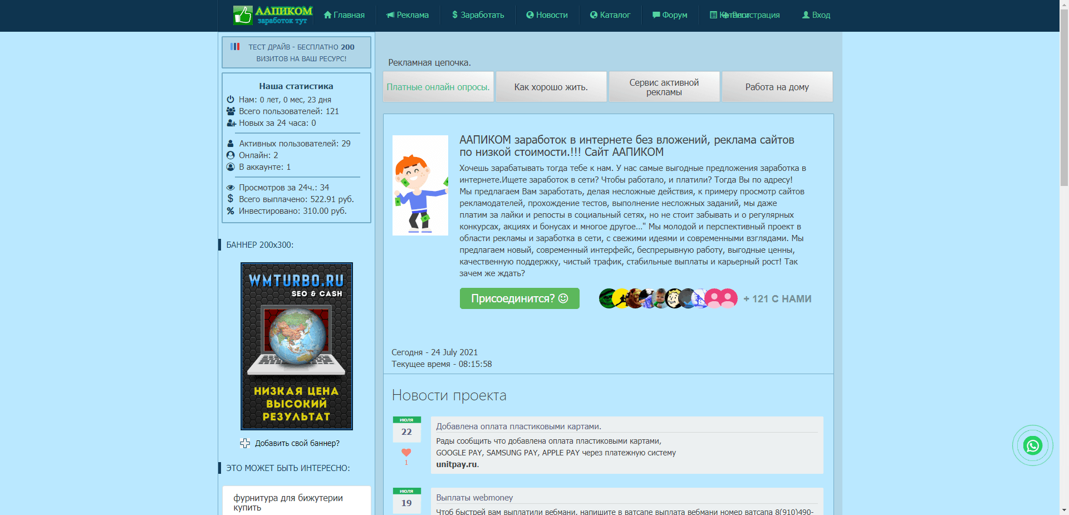Open the Главная home menu item
The width and height of the screenshot is (1069, 515).
[x=344, y=15]
